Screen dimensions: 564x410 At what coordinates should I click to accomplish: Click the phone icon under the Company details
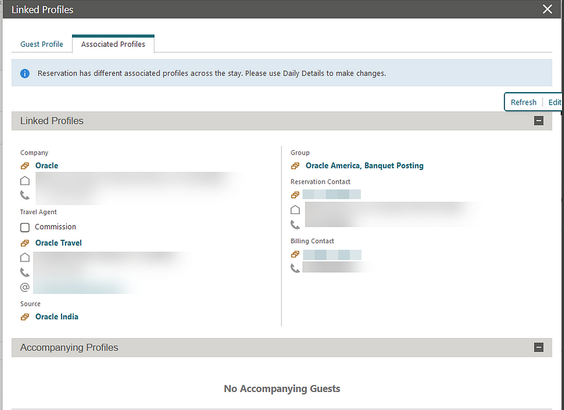[25, 195]
